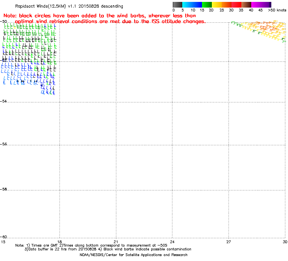Screen dimensions: 288x261
Task: Click the '>50 knots' legend label
Action: point(277,10)
